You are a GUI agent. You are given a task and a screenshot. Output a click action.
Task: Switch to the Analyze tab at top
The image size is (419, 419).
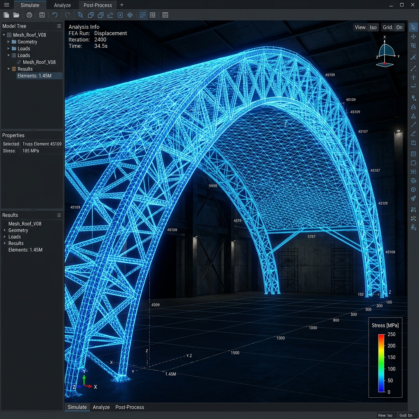point(62,5)
